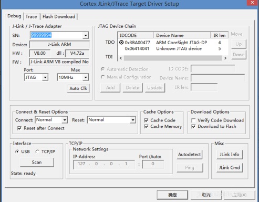This screenshot has width=259, height=202.
Task: Click the Auto Clk button
Action: (78, 88)
